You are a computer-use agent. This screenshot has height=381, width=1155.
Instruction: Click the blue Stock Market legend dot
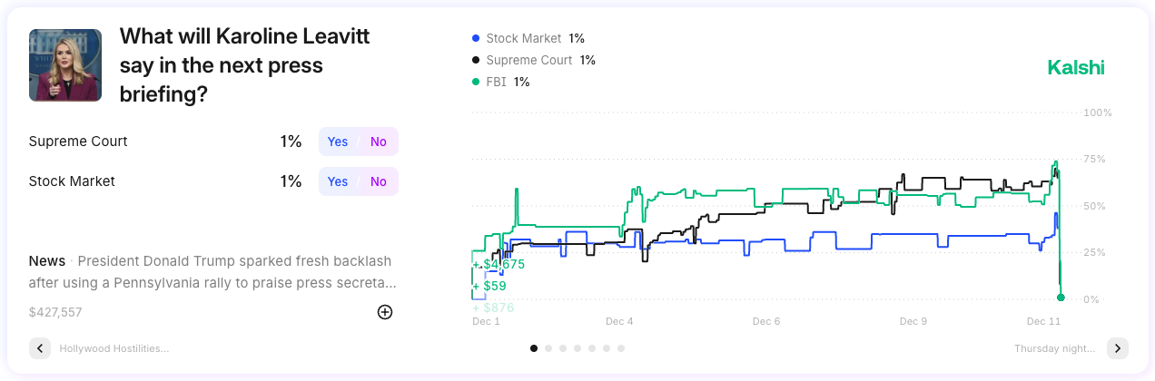click(x=476, y=38)
